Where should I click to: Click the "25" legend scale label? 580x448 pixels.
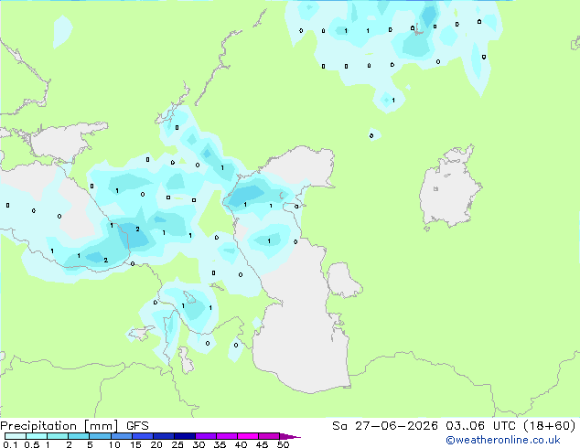click(x=177, y=444)
